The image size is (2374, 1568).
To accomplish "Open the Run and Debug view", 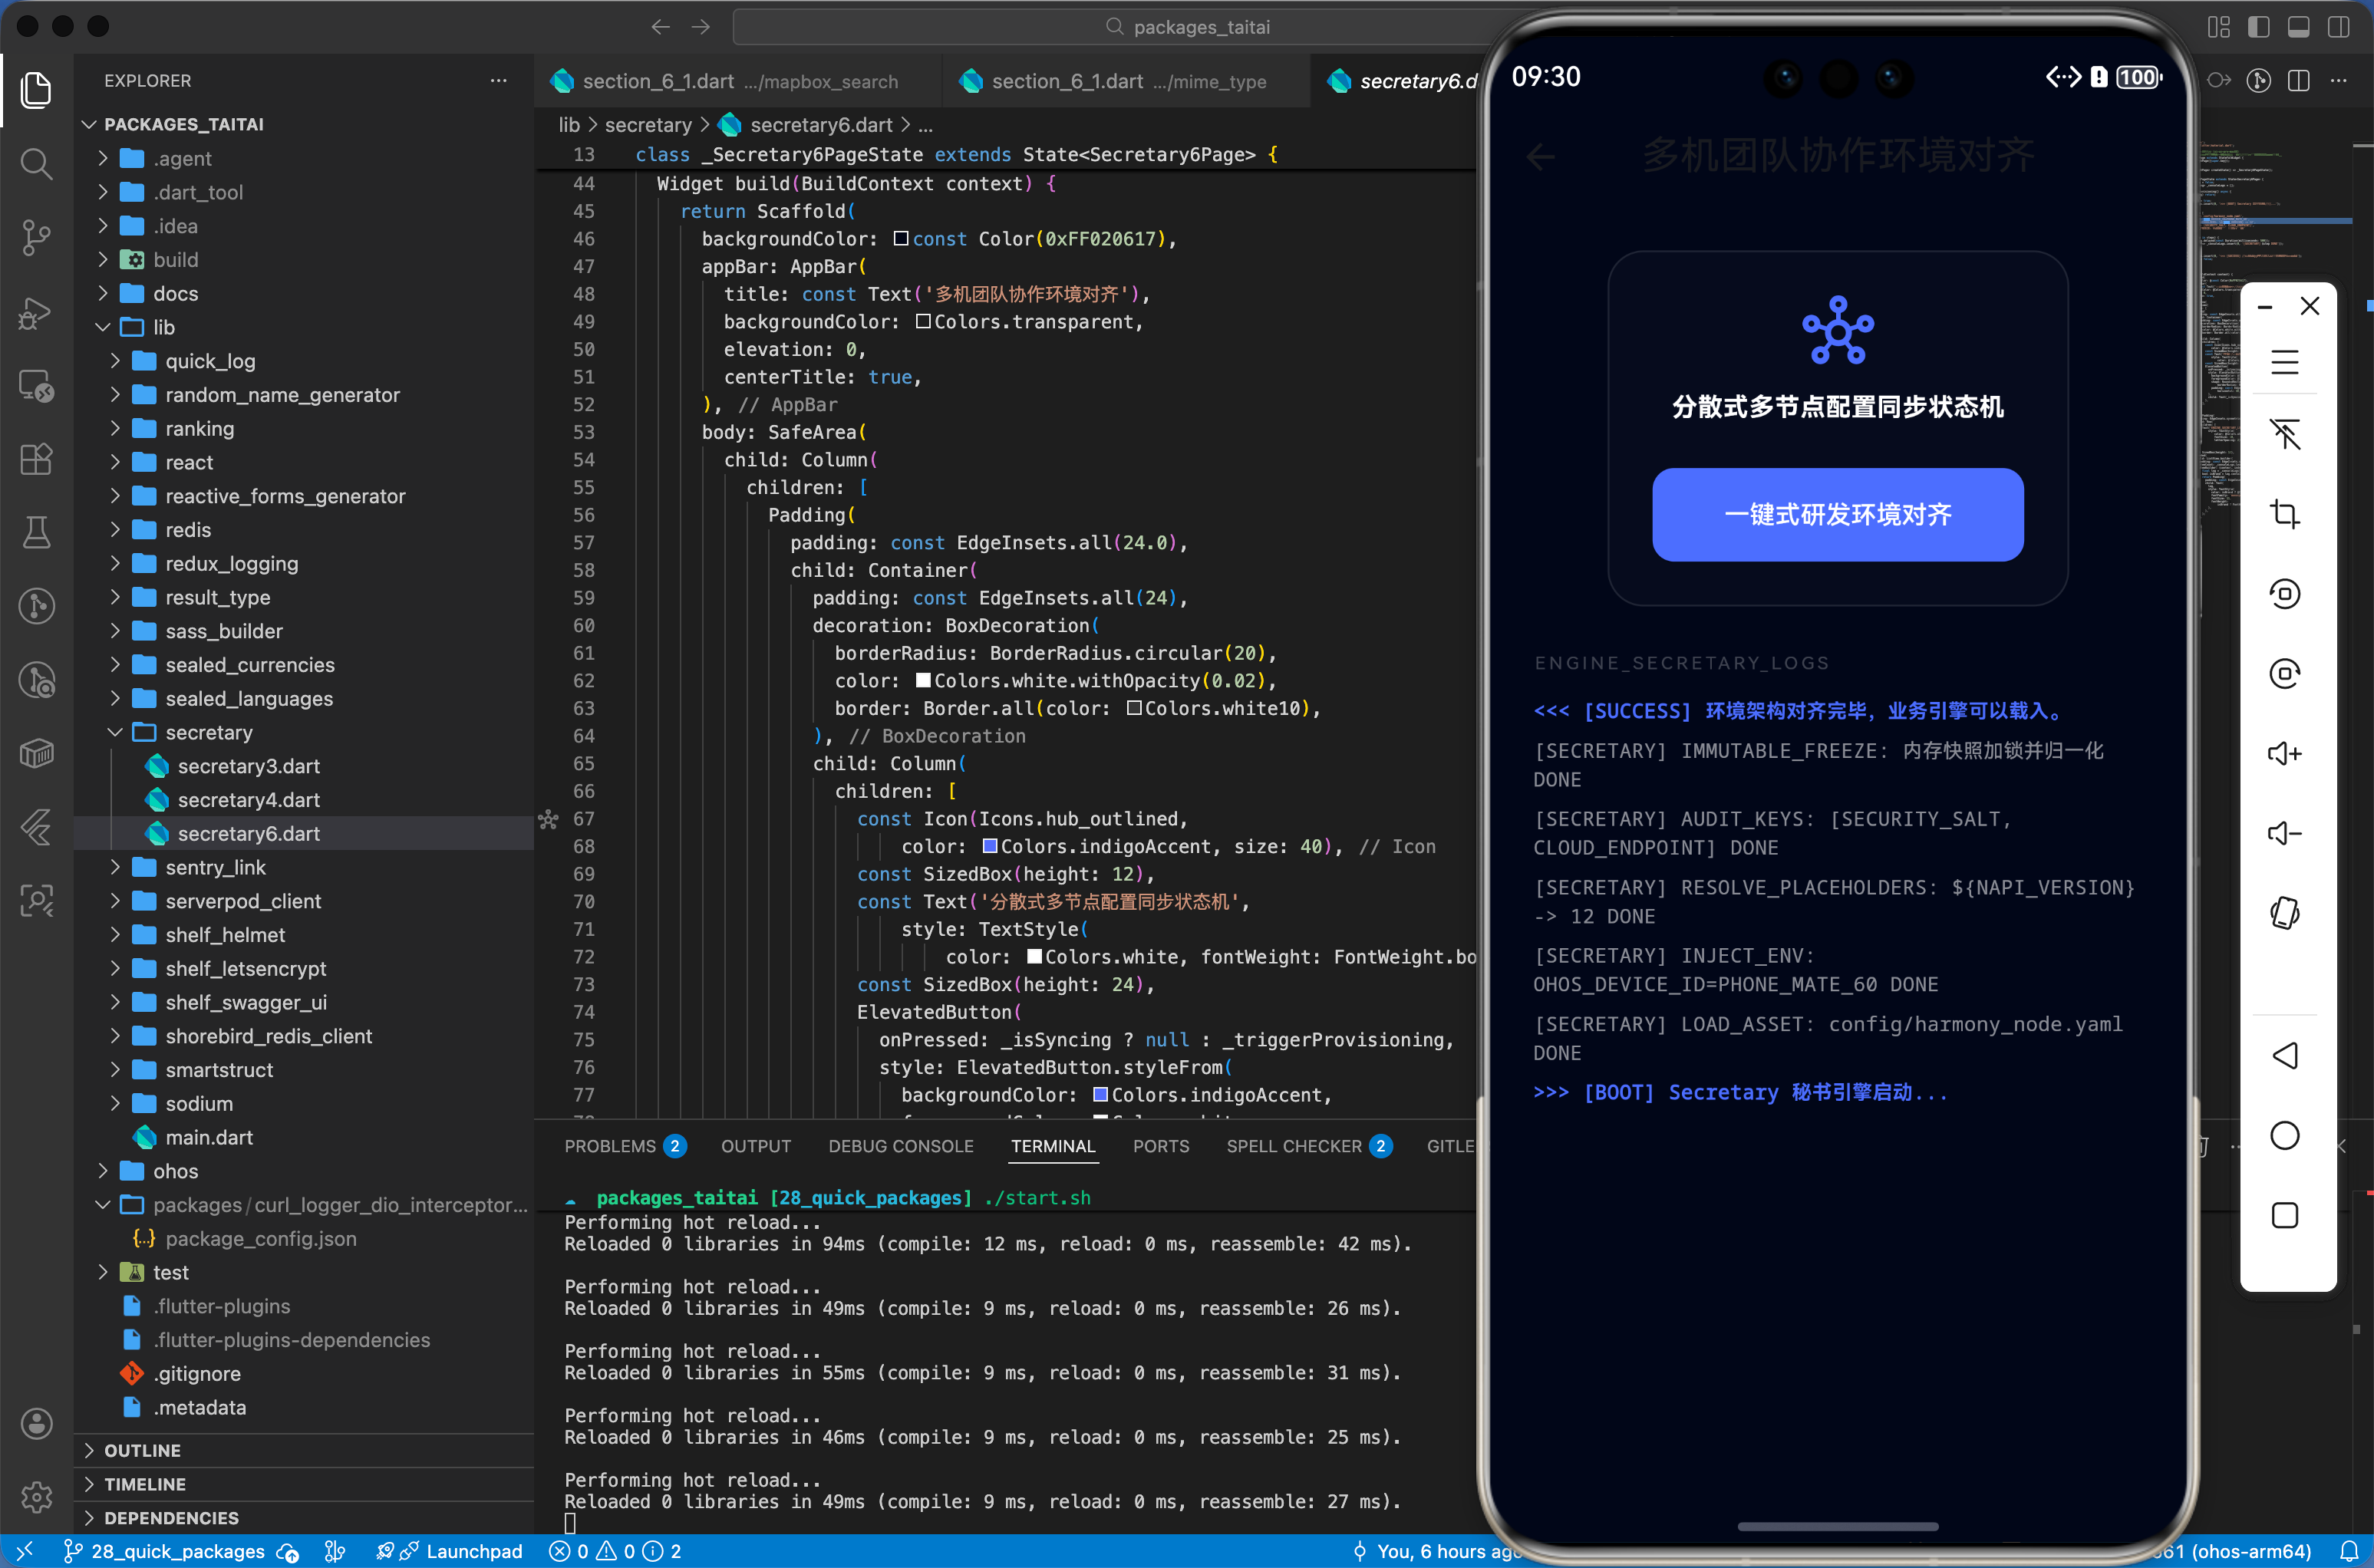I will click(36, 312).
